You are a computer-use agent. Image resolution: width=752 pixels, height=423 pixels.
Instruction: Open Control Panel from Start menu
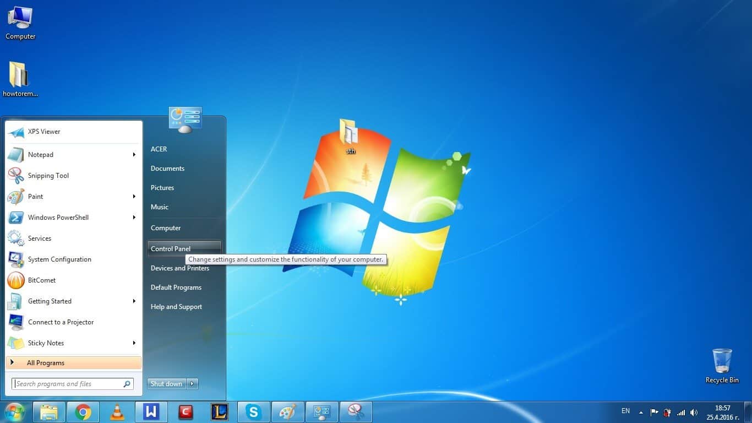point(184,248)
